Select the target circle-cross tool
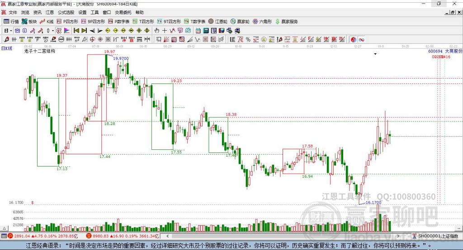 click(x=92, y=40)
